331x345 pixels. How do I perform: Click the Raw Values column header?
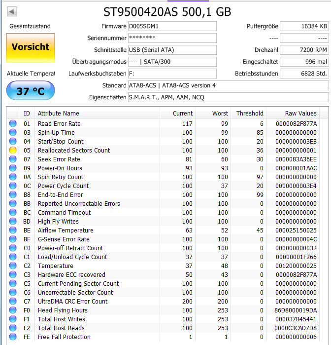click(x=293, y=114)
